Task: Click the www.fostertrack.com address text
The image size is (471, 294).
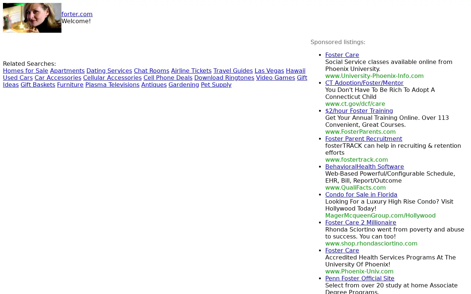Action: (x=357, y=160)
